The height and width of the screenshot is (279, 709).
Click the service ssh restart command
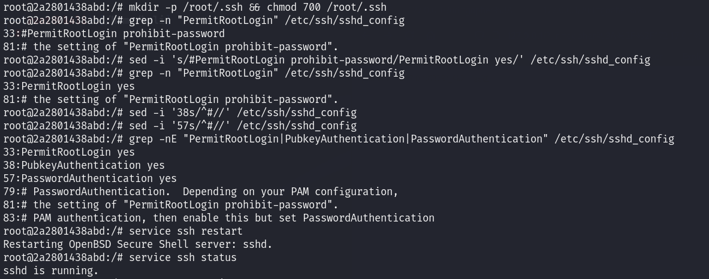pyautogui.click(x=186, y=231)
